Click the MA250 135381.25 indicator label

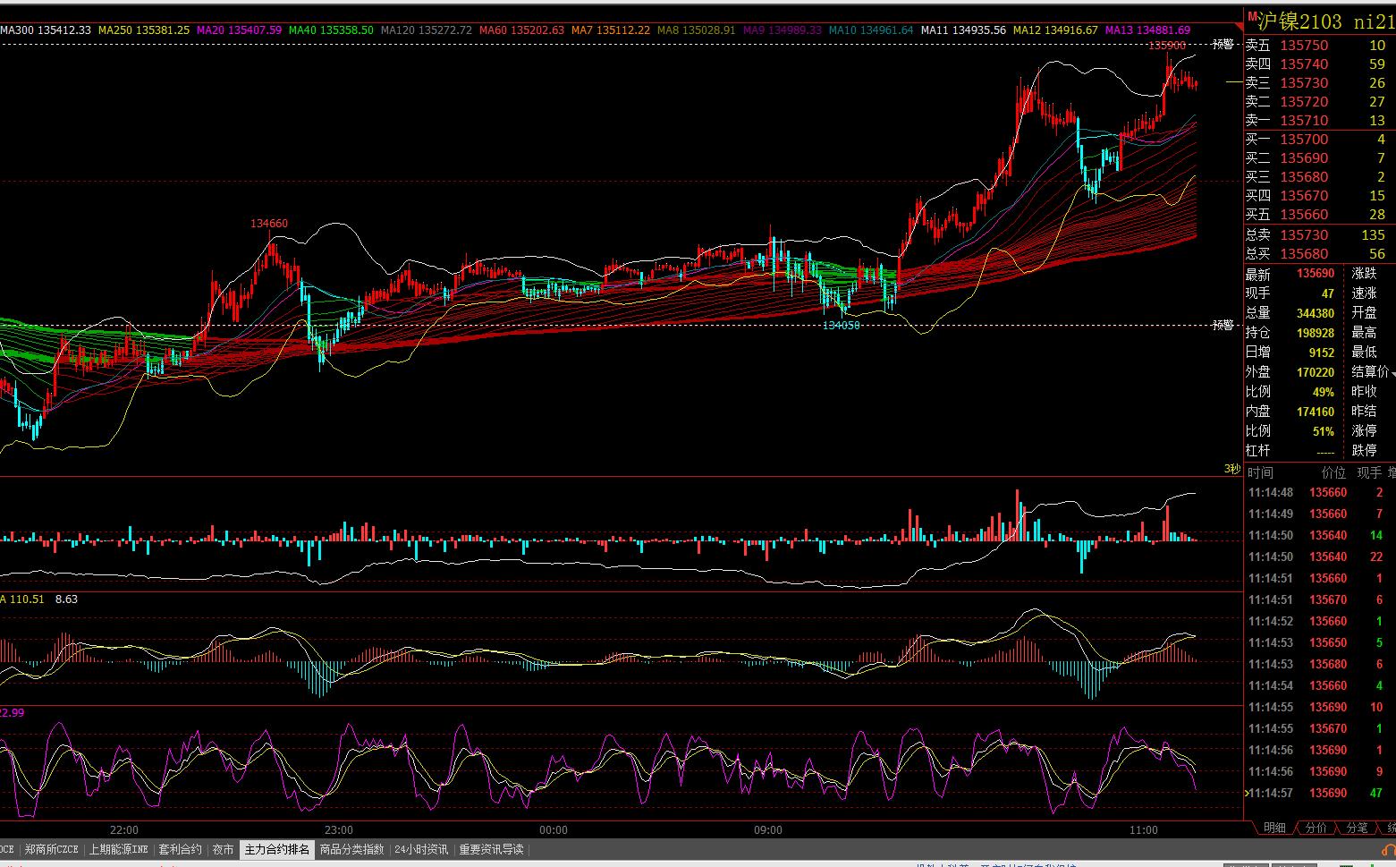click(144, 30)
